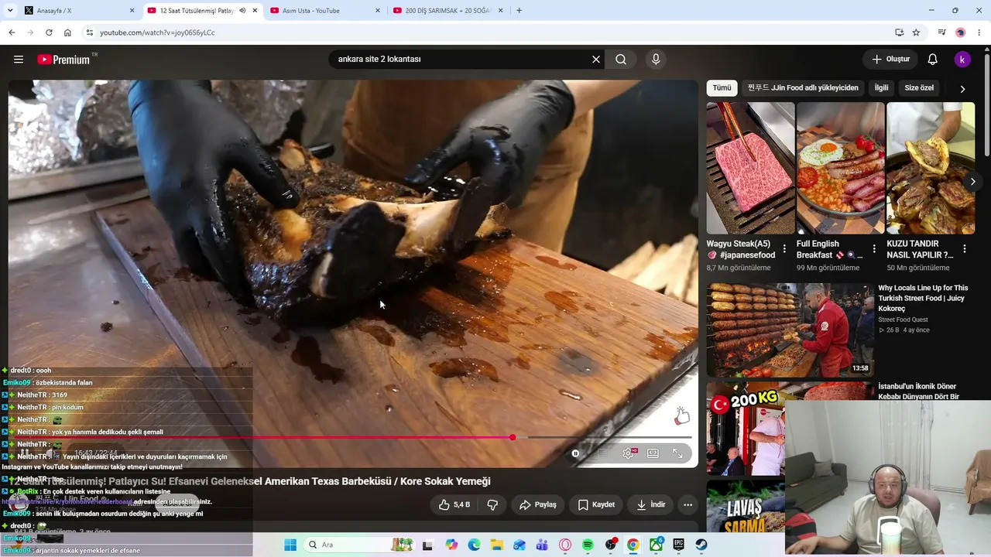The image size is (991, 557).
Task: Open video player settings gear
Action: (628, 453)
